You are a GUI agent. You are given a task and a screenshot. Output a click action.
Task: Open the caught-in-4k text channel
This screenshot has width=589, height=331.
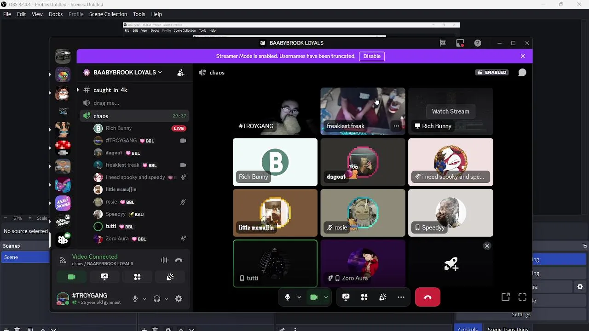pos(110,90)
